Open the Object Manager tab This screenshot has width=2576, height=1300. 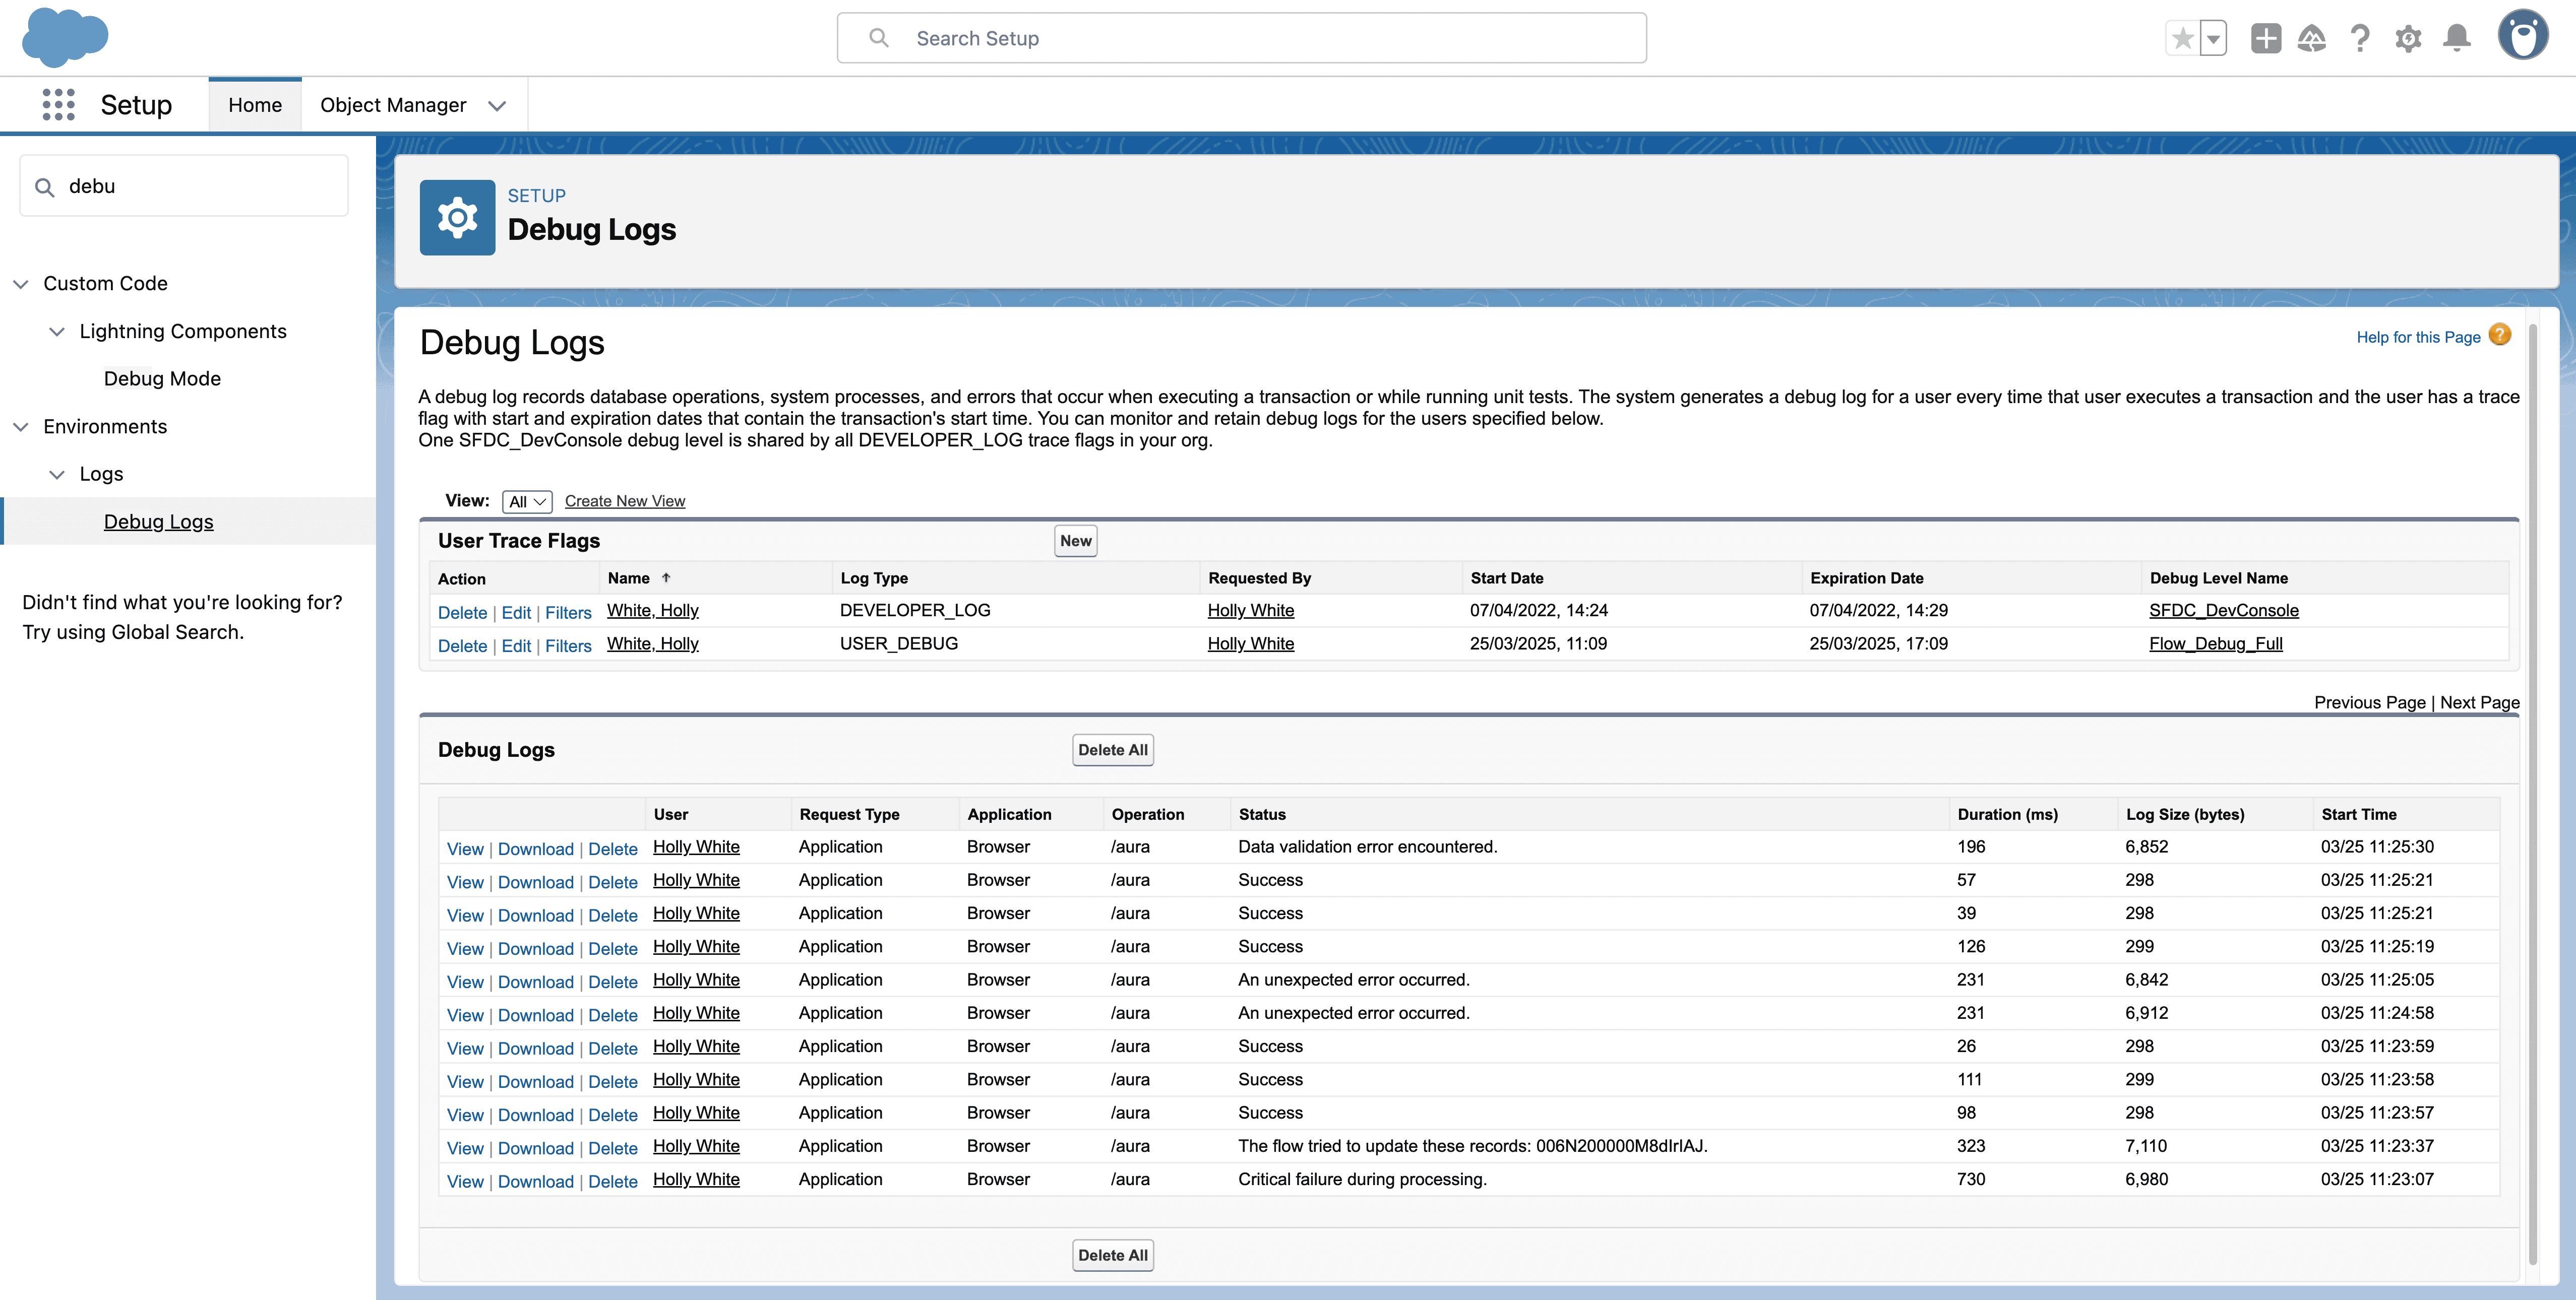pyautogui.click(x=393, y=105)
